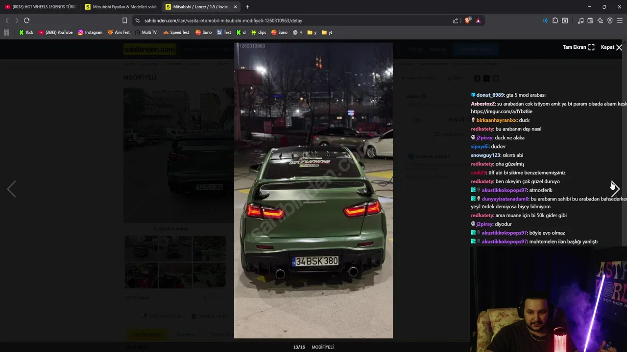Open the bookmark labeled 4
627x352 pixels.
click(x=297, y=32)
